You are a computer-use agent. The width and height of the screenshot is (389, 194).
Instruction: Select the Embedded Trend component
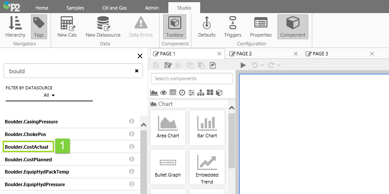[x=207, y=167]
